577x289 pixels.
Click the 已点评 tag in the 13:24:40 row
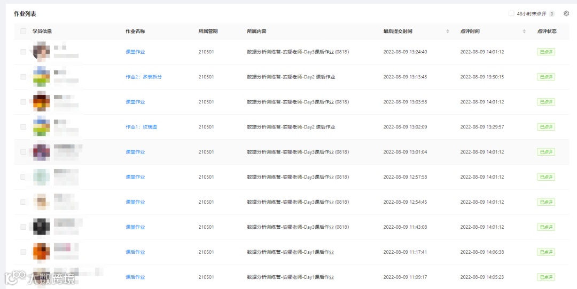[545, 52]
